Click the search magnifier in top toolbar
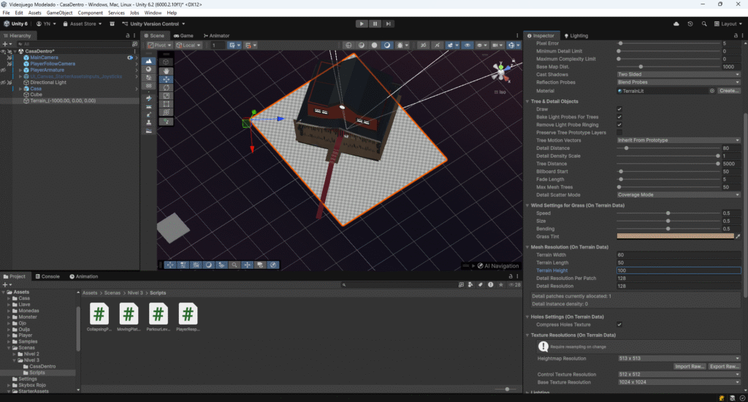The width and height of the screenshot is (748, 402). [704, 23]
